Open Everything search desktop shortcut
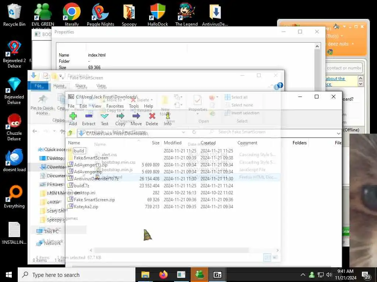The image size is (377, 282). 14,197
